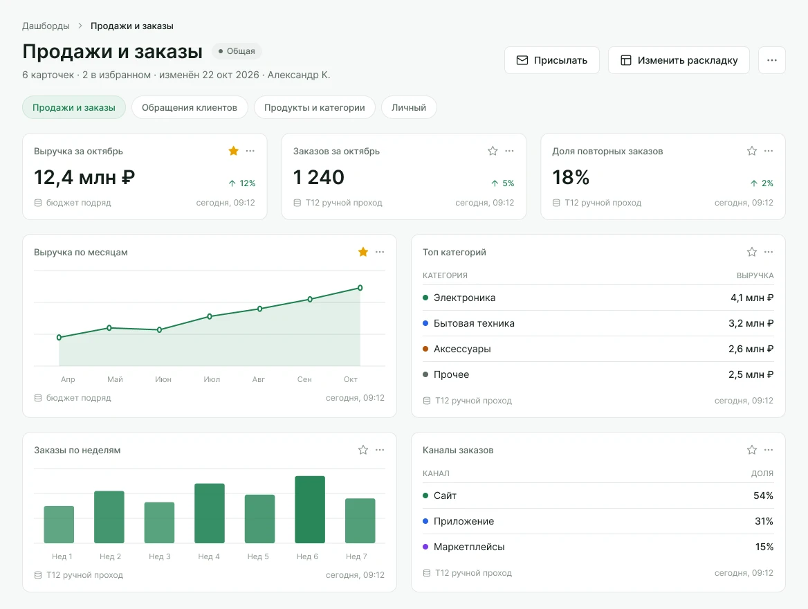Select the Бытовая техника row

(598, 323)
